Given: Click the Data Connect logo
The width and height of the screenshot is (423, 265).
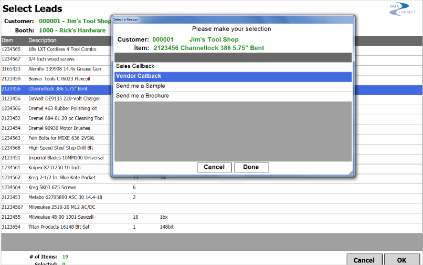Looking at the screenshot, I should pyautogui.click(x=402, y=9).
